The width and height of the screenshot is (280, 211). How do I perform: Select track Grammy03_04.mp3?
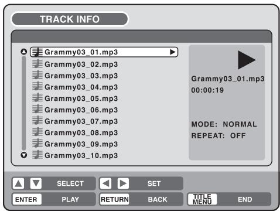[81, 87]
